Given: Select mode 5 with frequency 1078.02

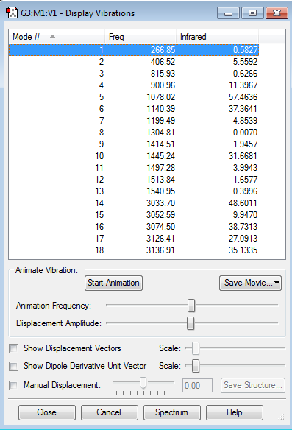Looking at the screenshot, I should [134, 97].
